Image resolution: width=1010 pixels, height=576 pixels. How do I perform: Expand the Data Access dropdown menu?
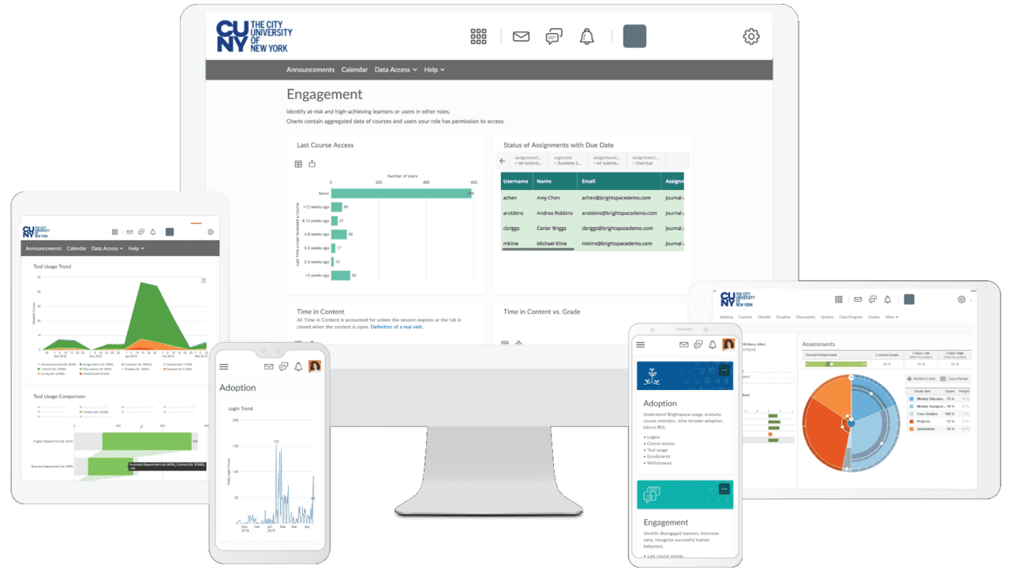[395, 69]
